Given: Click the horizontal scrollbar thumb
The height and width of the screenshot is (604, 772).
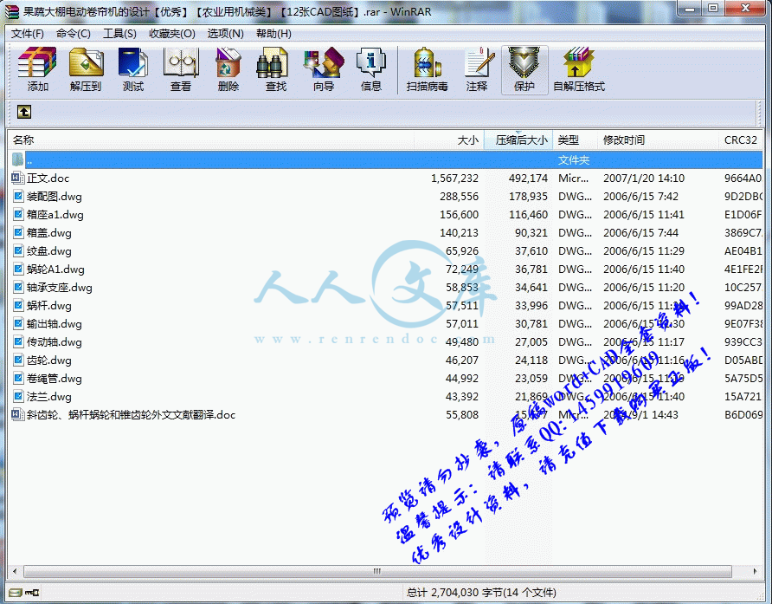Looking at the screenshot, I should pyautogui.click(x=377, y=571).
